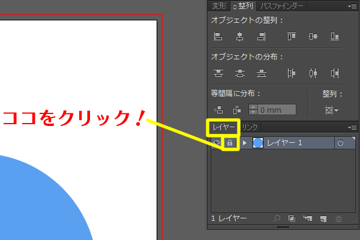The height and width of the screenshot is (240, 360).
Task: Select the レイヤー 1 name
Action: coord(284,143)
